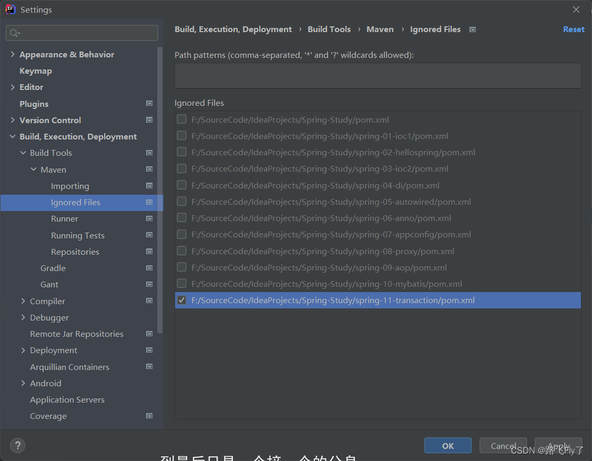The width and height of the screenshot is (592, 461).
Task: Click the OK button
Action: click(448, 446)
